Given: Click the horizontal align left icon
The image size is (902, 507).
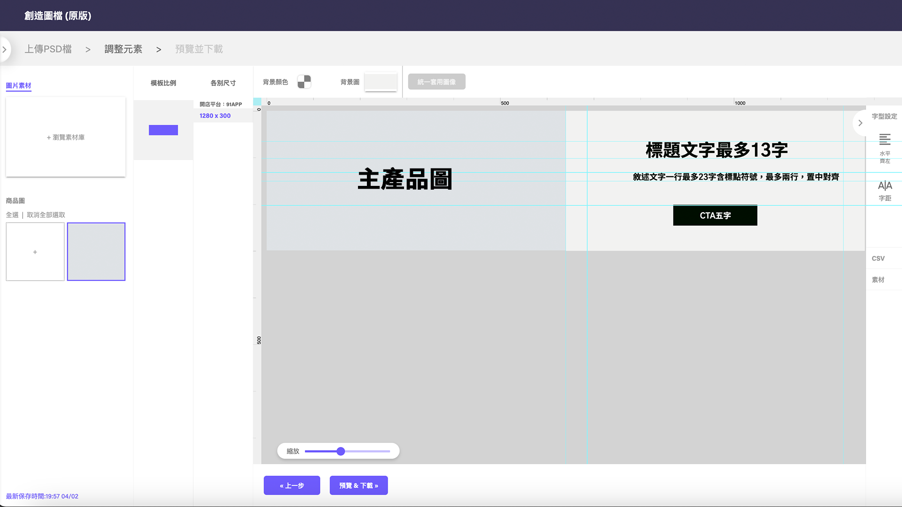Looking at the screenshot, I should [885, 139].
